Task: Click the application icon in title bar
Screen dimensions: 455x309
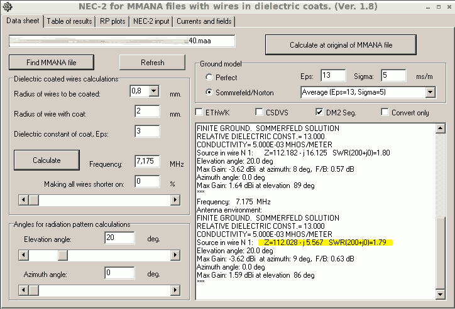Action: (7, 6)
